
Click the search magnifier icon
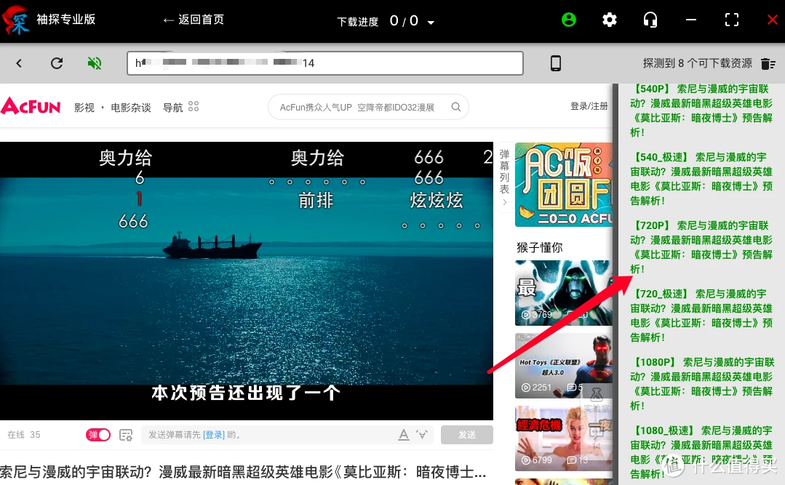coord(455,107)
